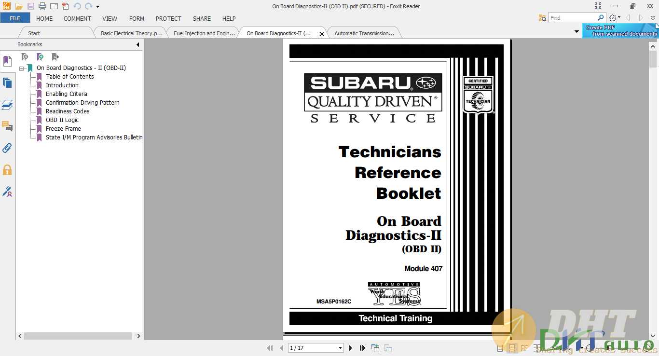Switch to Automatic Transmission document tab

[364, 33]
